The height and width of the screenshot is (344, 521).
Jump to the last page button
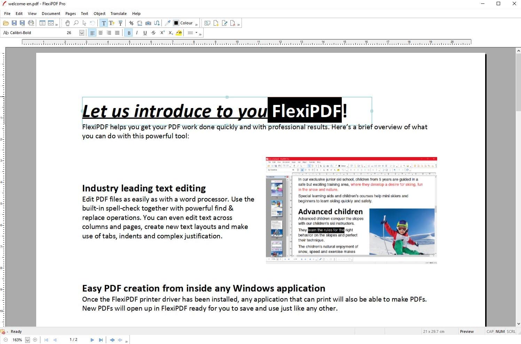click(x=101, y=340)
